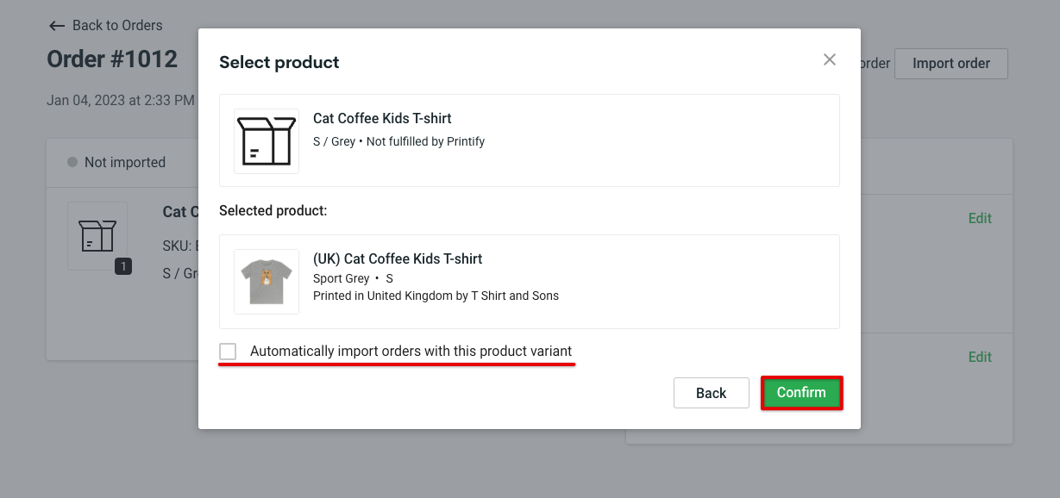
Task: Select the Cat Coffee Kids T-shirt product card
Action: [529, 140]
